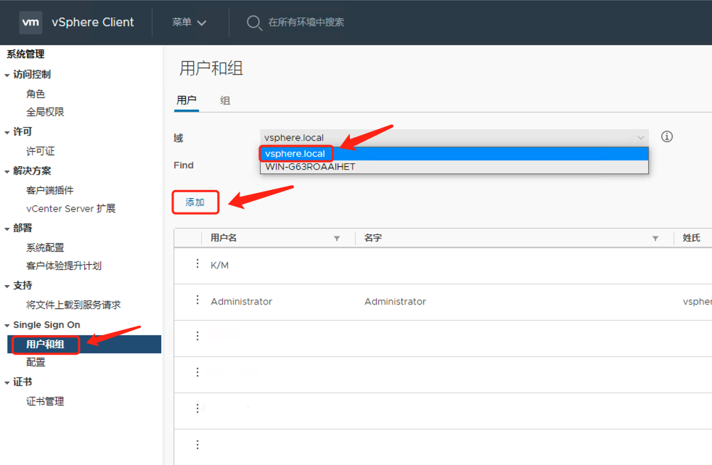Collapse the 证书 section
The image size is (712, 465).
coord(7,383)
